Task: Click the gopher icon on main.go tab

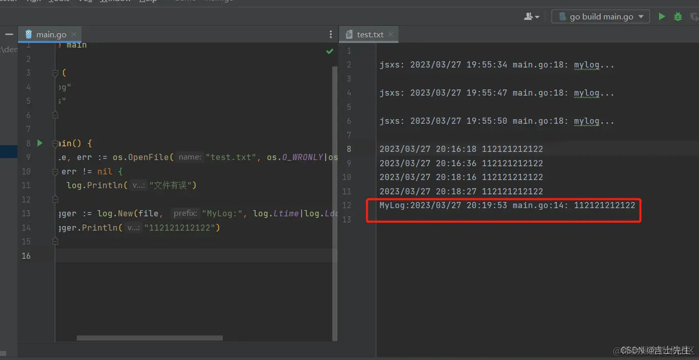Action: pyautogui.click(x=29, y=34)
